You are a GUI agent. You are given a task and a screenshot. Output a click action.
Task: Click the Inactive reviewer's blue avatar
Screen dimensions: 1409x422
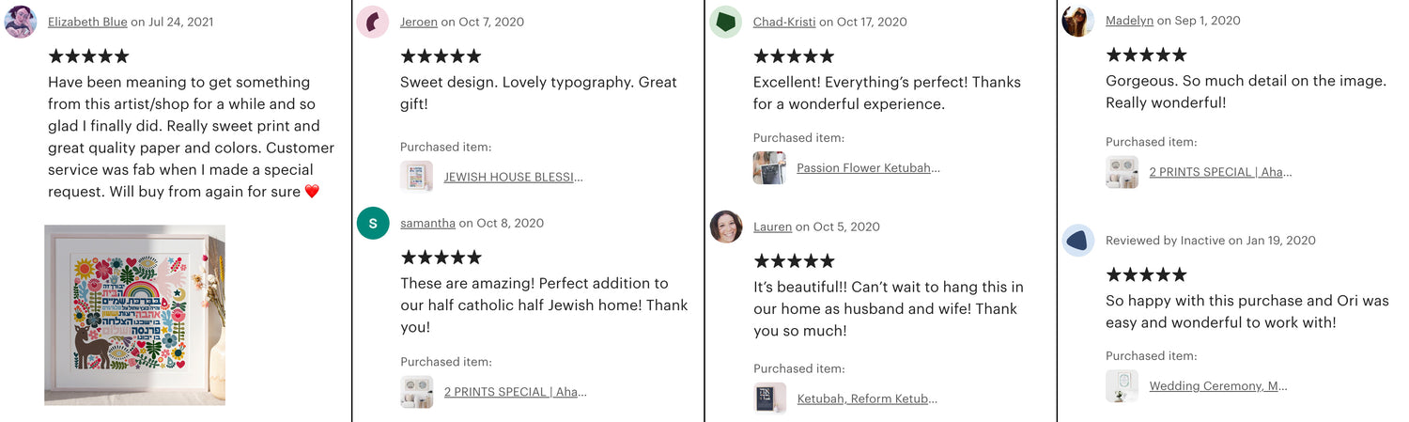(x=1077, y=241)
